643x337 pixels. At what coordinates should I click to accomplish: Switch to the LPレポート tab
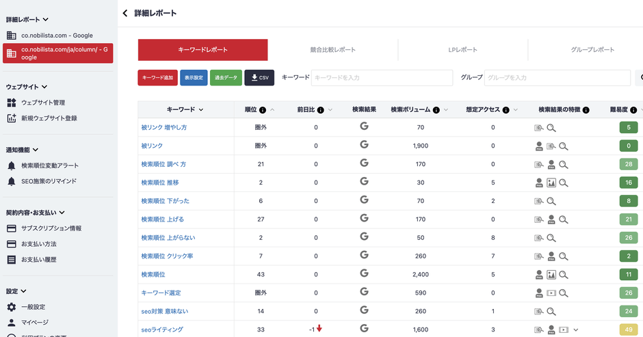pyautogui.click(x=462, y=50)
